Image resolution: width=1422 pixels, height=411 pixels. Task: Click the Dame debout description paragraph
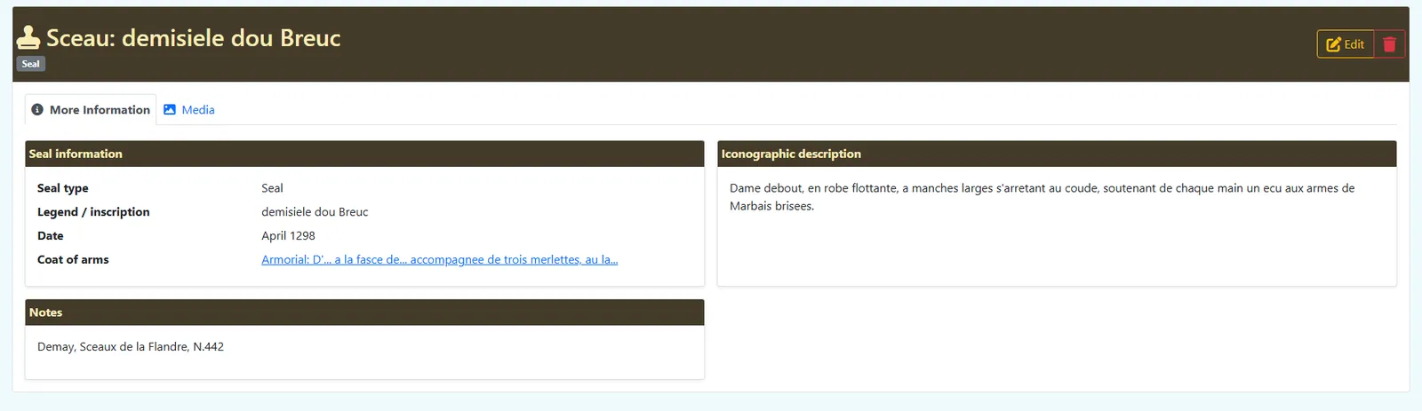(1043, 197)
